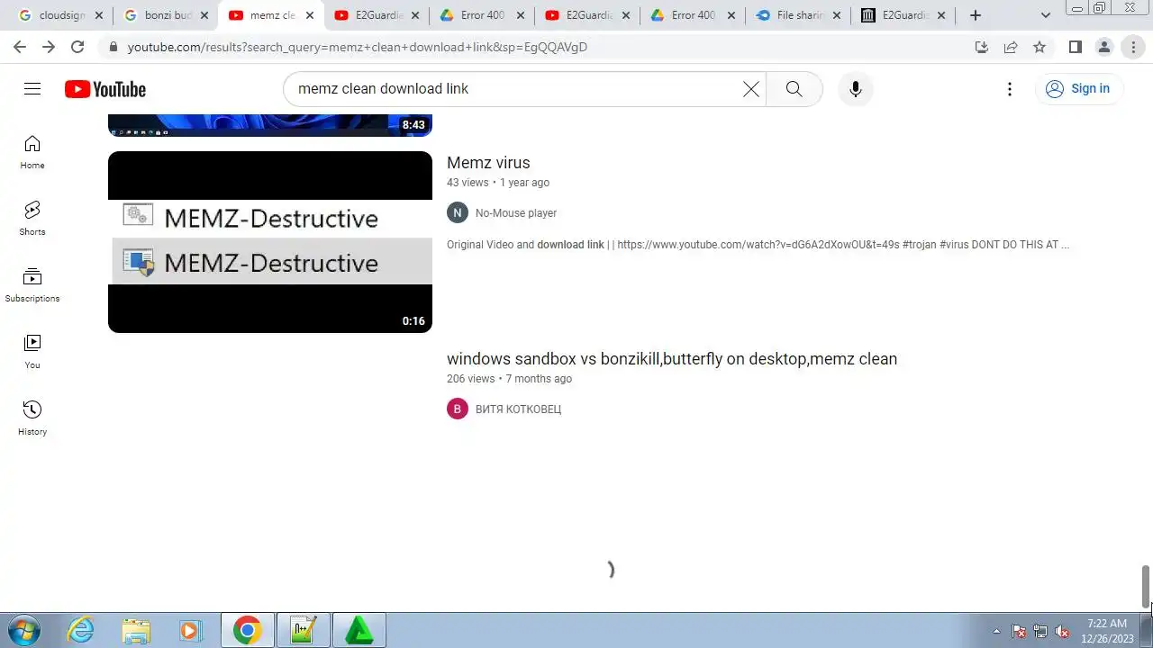Open the Memz virus video title
Image resolution: width=1153 pixels, height=648 pixels.
(x=488, y=163)
